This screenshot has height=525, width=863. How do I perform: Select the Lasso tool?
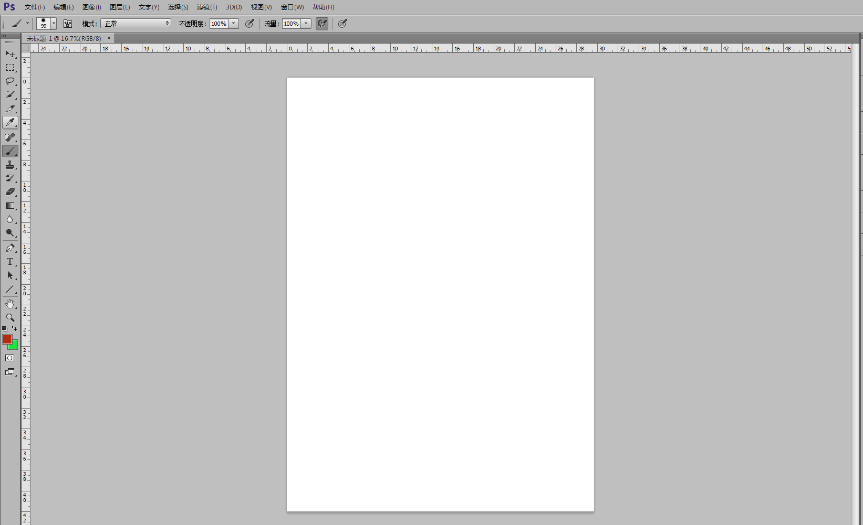click(10, 81)
